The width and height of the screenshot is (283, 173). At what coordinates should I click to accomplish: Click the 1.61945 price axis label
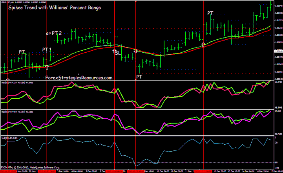[279, 6]
